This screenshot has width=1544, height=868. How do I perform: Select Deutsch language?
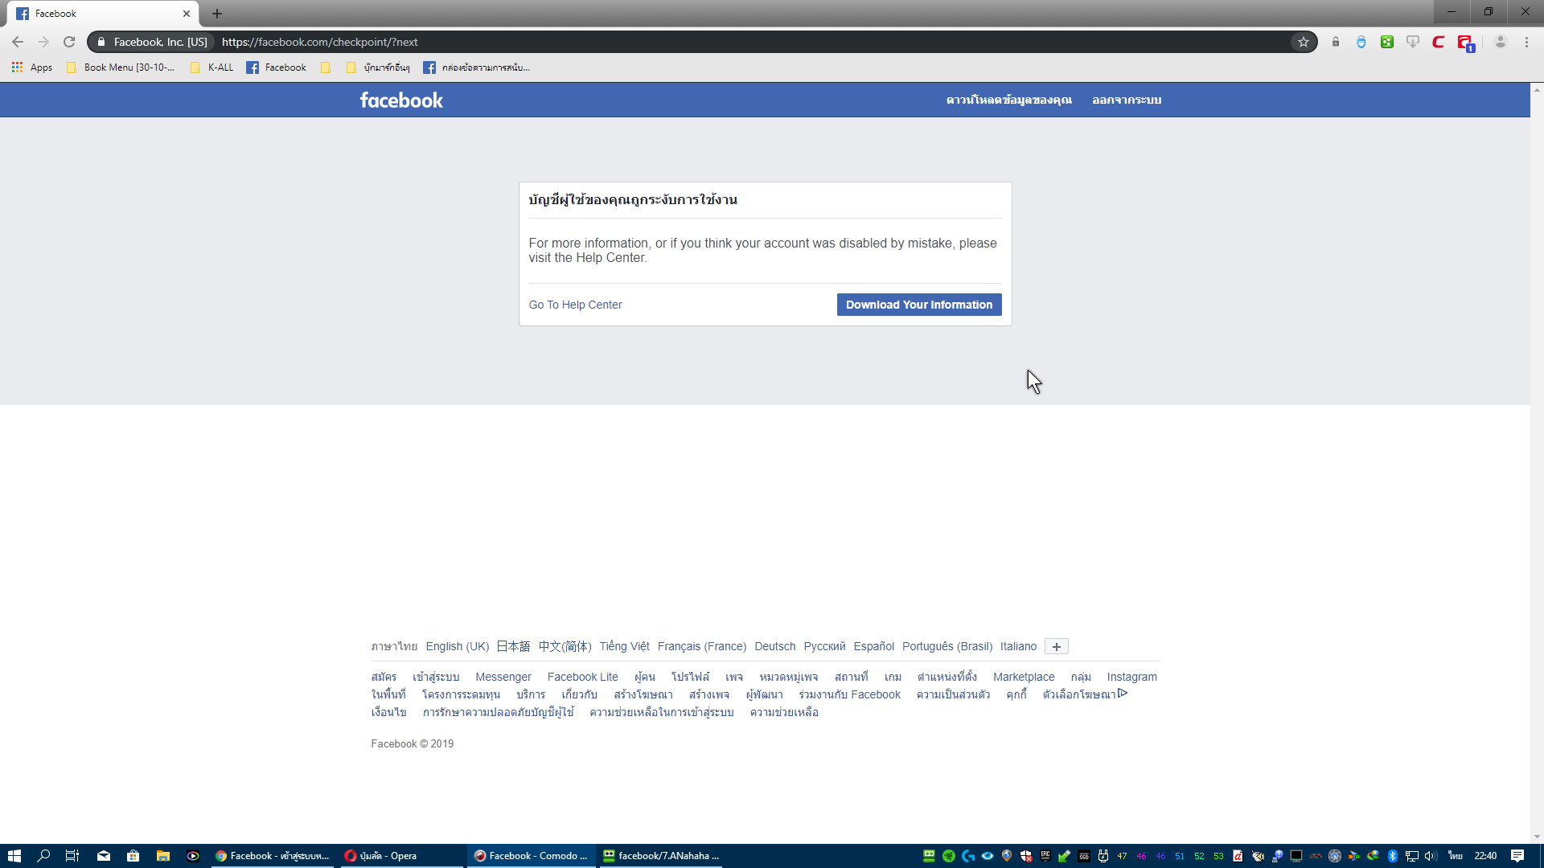(x=775, y=646)
